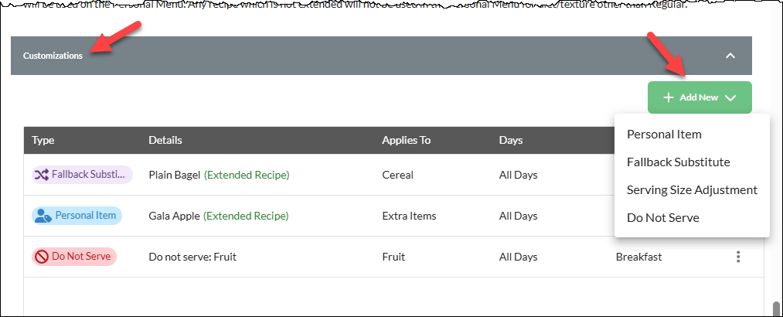Click the Days column header

coord(510,140)
